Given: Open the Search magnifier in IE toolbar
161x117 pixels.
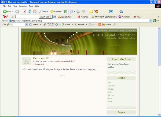Looking at the screenshot, I should click(41, 11).
